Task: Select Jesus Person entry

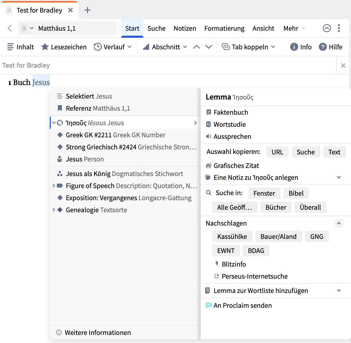Action: pos(125,159)
